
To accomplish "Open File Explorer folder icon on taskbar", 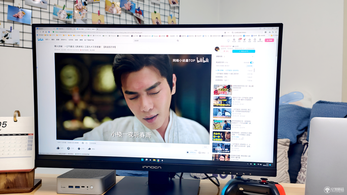I will (154, 160).
